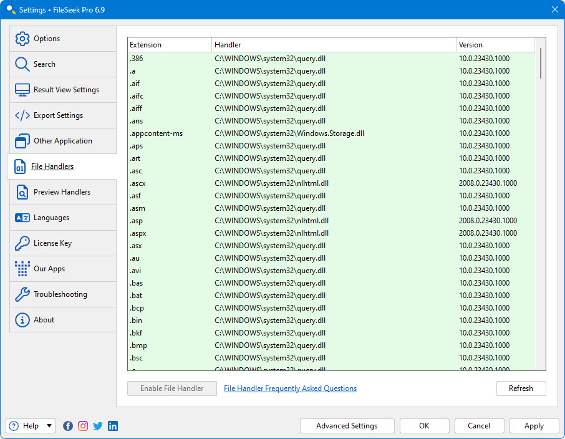The image size is (565, 439).
Task: Click the Troubleshooting wrench icon
Action: pyautogui.click(x=22, y=294)
